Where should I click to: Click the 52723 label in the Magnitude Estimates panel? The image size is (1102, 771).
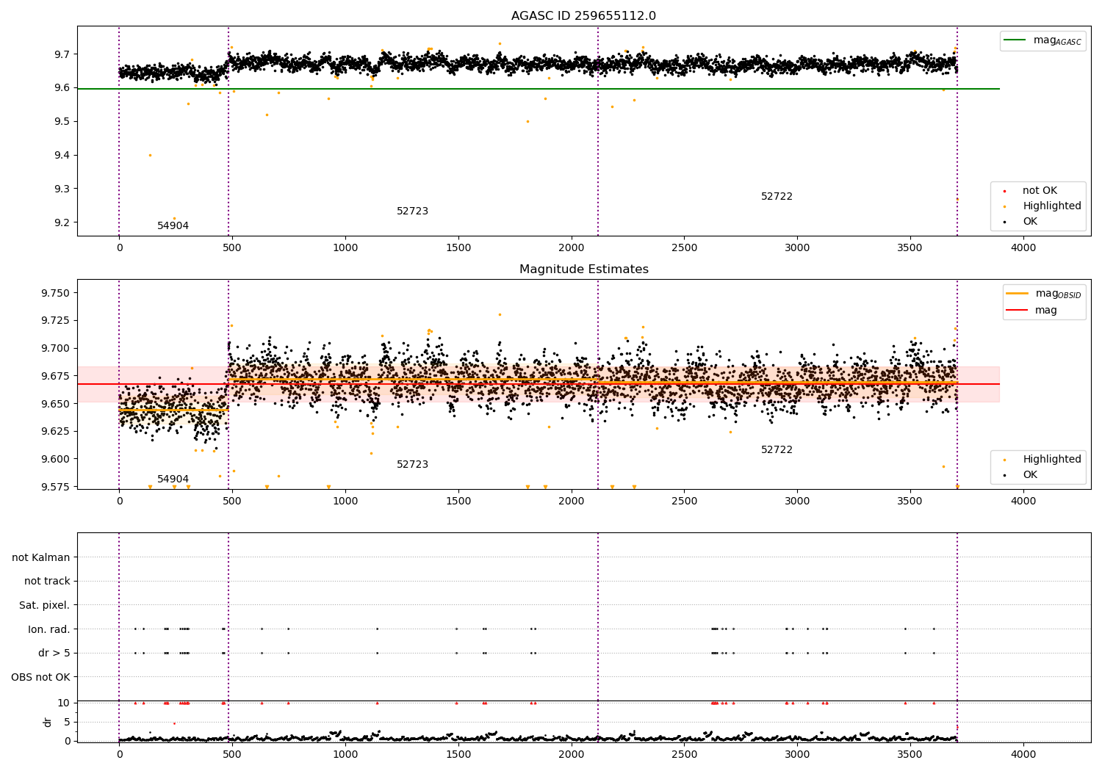[x=412, y=465]
